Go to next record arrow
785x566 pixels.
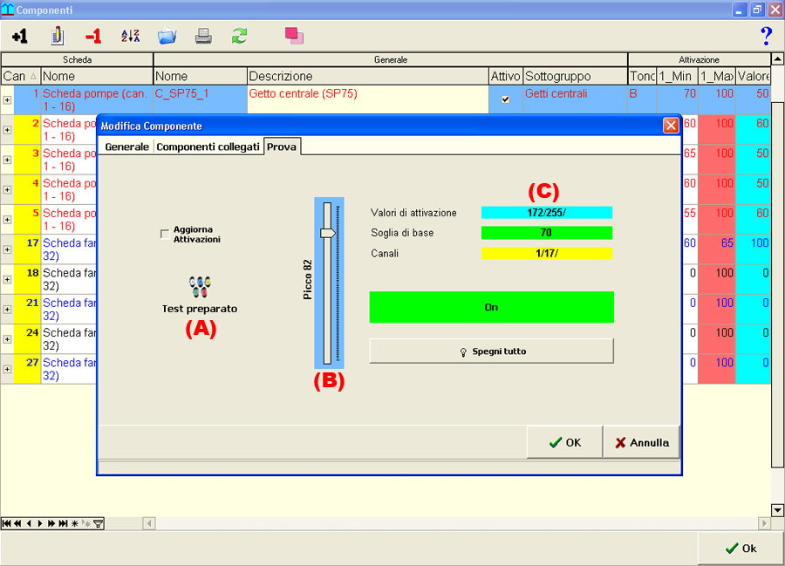click(x=40, y=523)
